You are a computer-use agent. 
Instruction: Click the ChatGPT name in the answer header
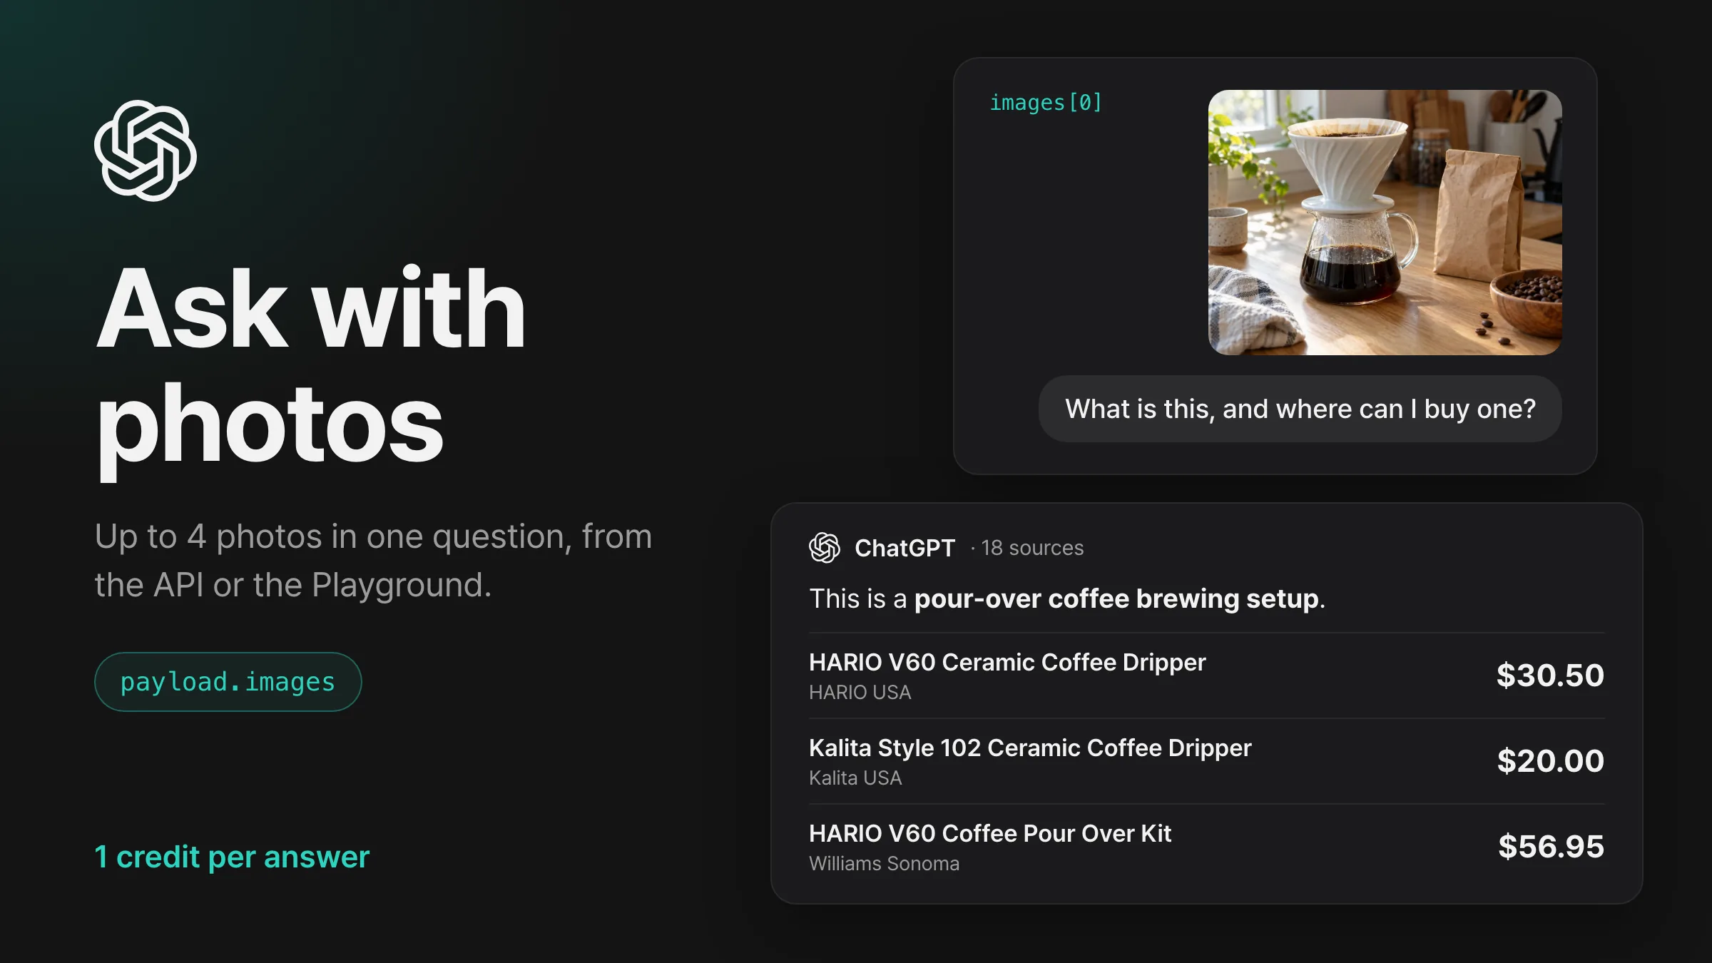click(x=905, y=548)
